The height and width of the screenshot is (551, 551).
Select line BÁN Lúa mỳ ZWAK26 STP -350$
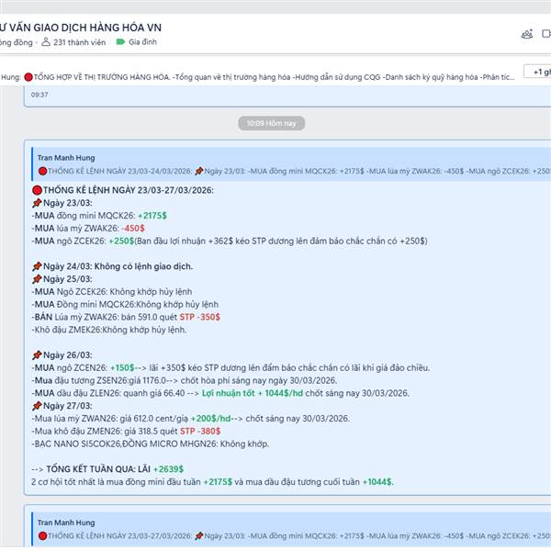pyautogui.click(x=126, y=317)
